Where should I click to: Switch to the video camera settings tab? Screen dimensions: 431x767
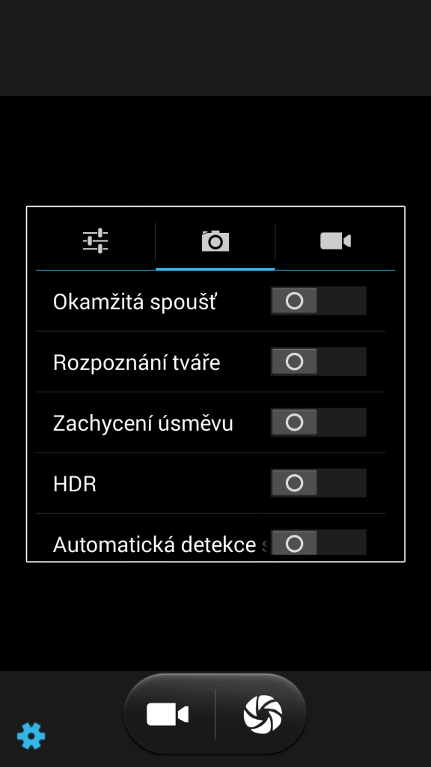click(x=335, y=241)
